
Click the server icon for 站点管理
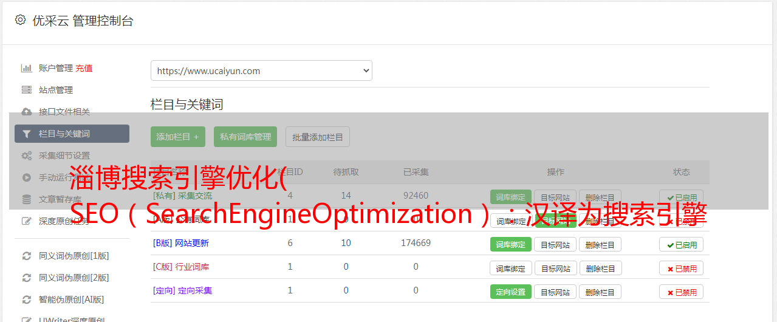click(26, 90)
